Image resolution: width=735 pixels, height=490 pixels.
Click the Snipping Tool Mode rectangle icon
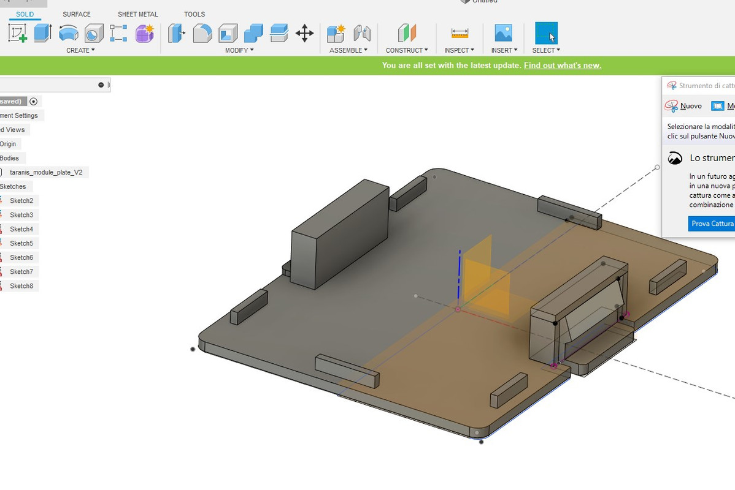718,106
